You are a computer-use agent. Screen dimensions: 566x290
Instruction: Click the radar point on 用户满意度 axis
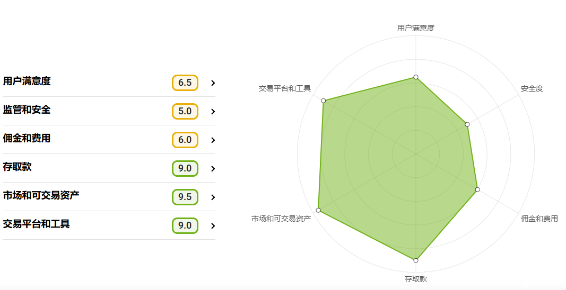pos(416,77)
